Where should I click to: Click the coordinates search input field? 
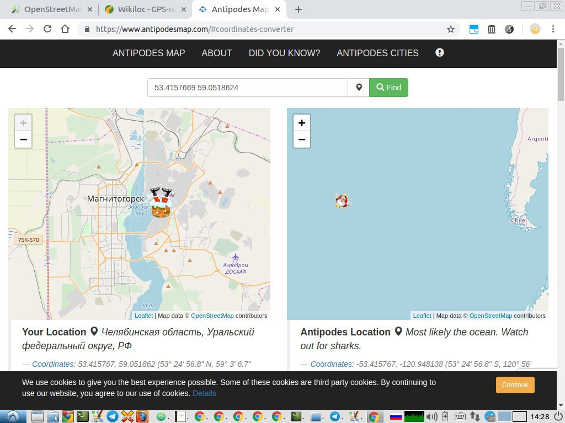click(x=248, y=88)
